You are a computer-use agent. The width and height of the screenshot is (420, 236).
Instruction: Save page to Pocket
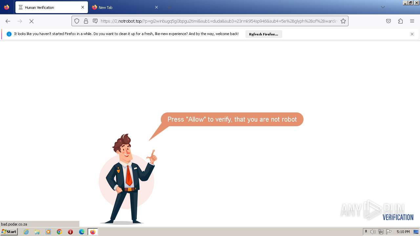coord(388,21)
